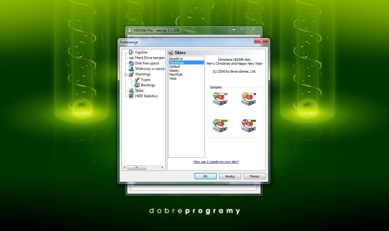
Task: Select the Default skin
Action: 187,67
